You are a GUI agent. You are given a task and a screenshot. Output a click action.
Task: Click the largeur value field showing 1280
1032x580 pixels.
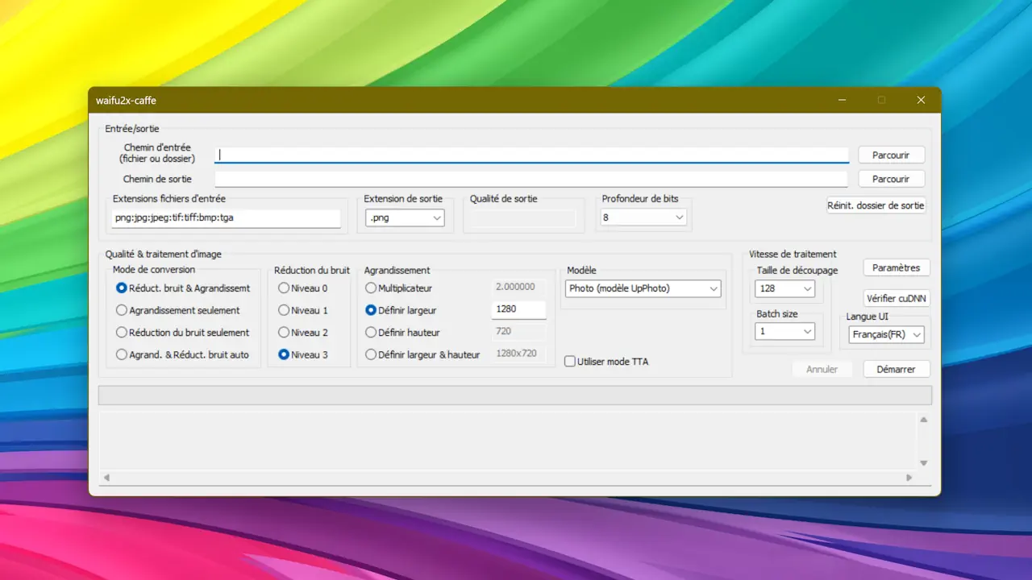[x=518, y=309]
